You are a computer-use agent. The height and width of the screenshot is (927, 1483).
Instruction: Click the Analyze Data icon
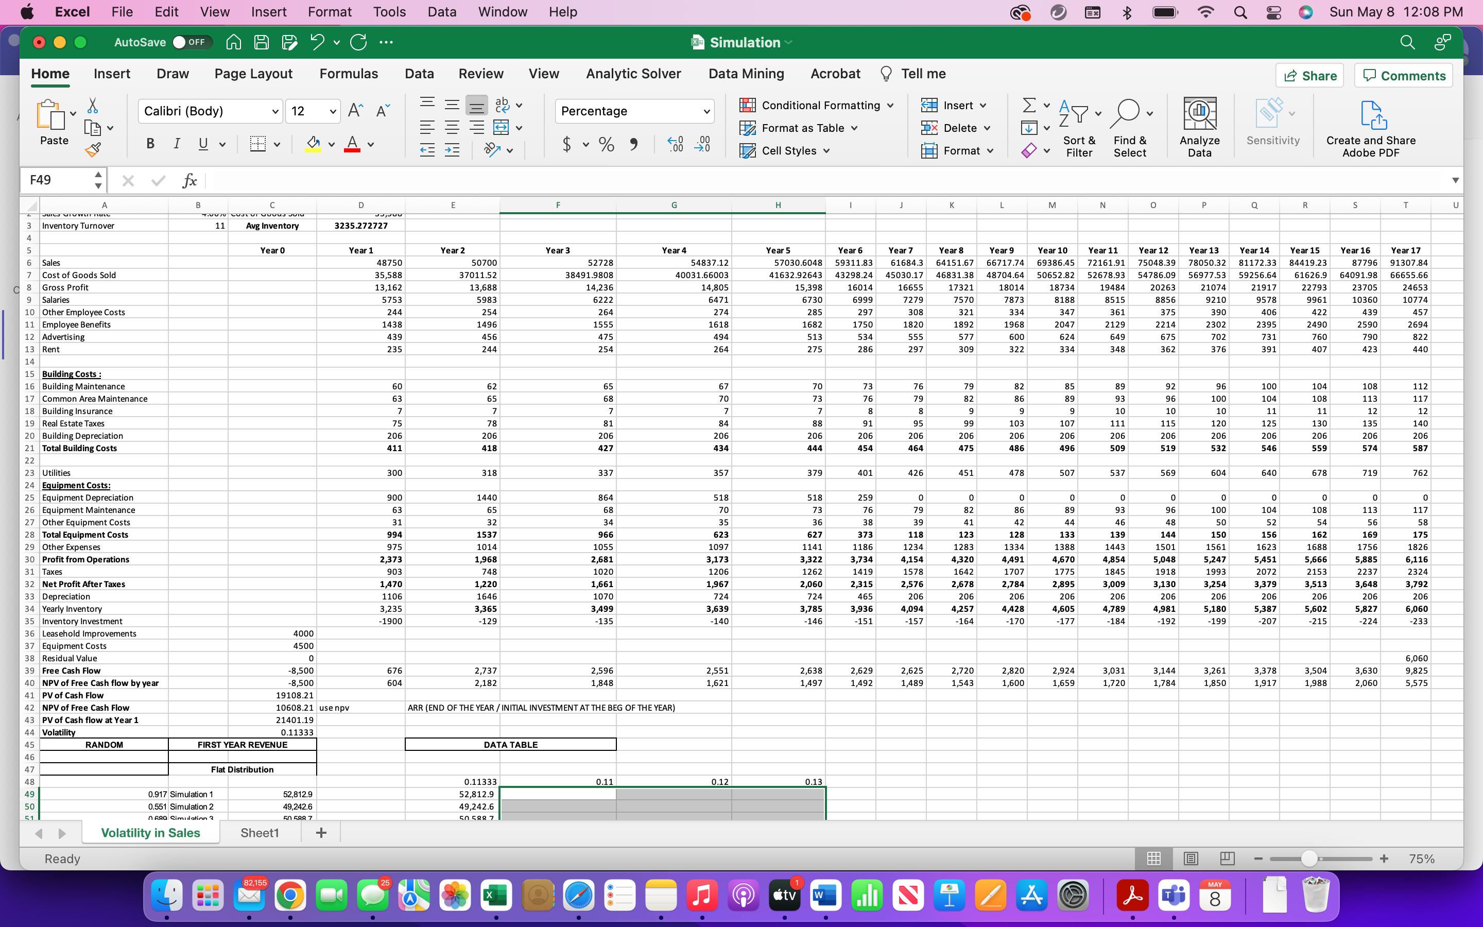click(x=1199, y=114)
